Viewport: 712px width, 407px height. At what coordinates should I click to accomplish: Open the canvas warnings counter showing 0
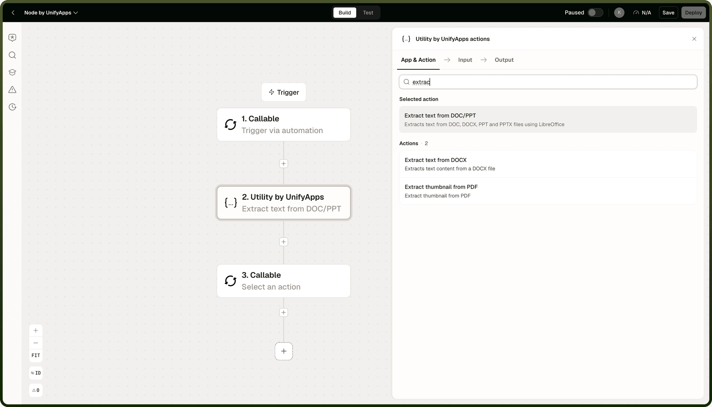click(36, 390)
